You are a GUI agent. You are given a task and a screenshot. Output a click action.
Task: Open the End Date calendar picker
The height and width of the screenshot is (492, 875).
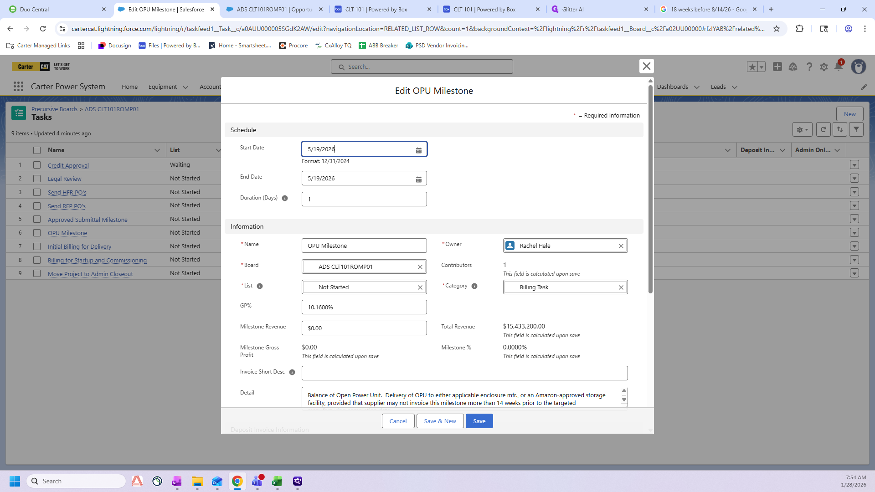pos(418,179)
